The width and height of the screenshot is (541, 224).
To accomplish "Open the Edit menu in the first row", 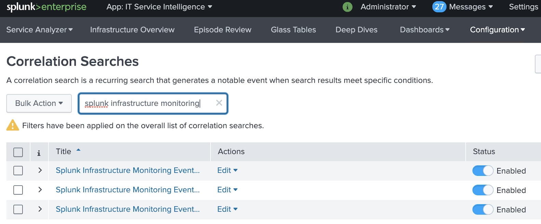I will click(227, 170).
